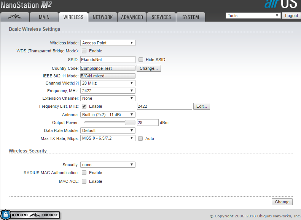Open the Antenna dropdown

[108, 115]
